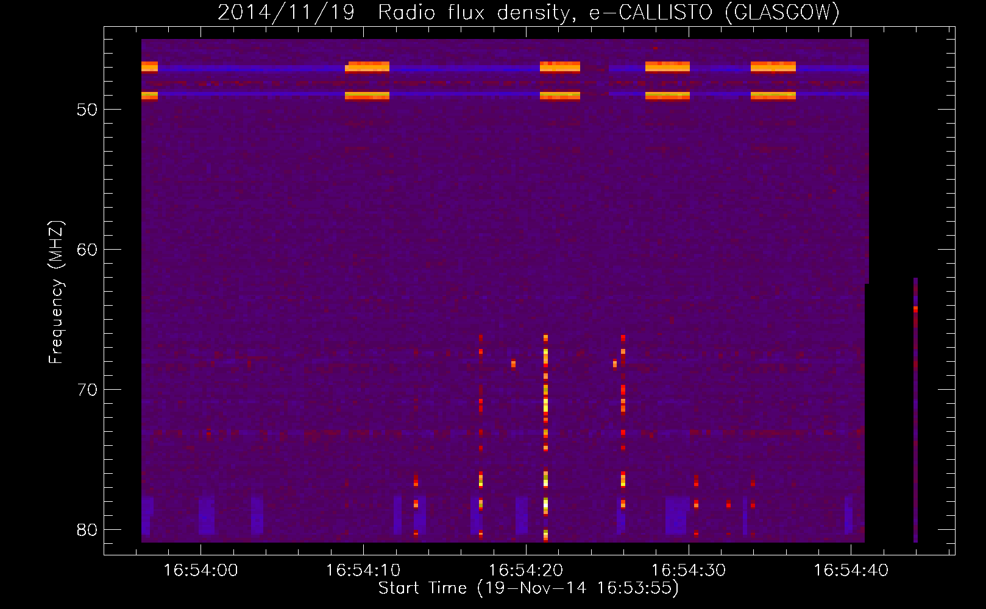The width and height of the screenshot is (986, 609).
Task: Click the frequency tick label '60'
Action: tap(87, 250)
